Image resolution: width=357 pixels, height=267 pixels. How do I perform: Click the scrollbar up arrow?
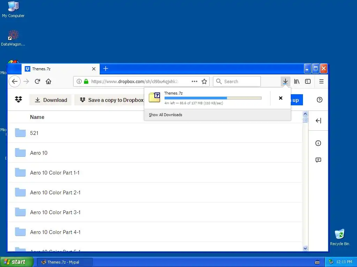[305, 114]
